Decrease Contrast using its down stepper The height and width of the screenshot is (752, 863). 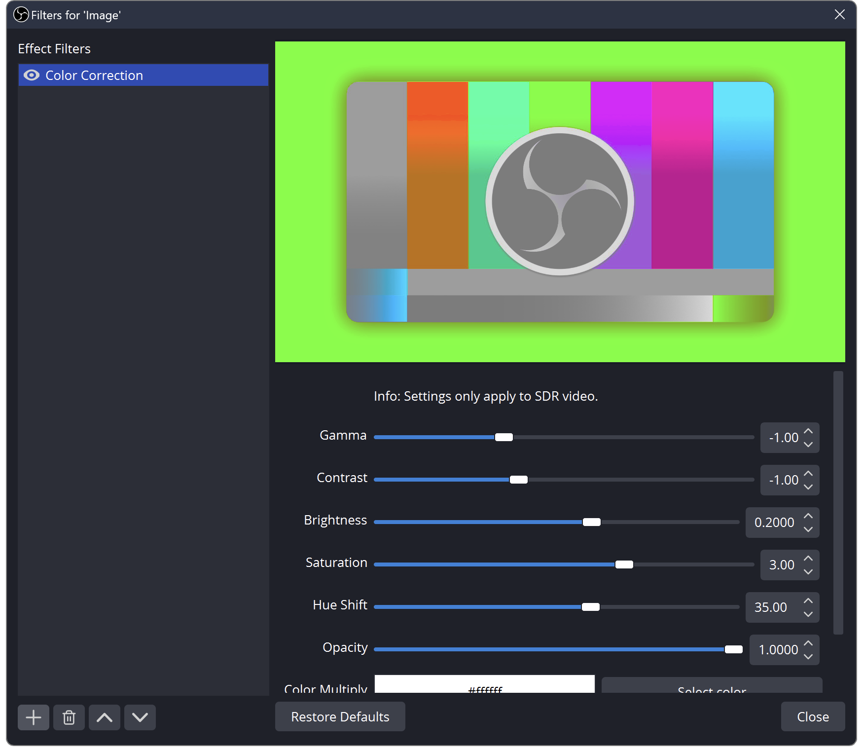point(808,487)
